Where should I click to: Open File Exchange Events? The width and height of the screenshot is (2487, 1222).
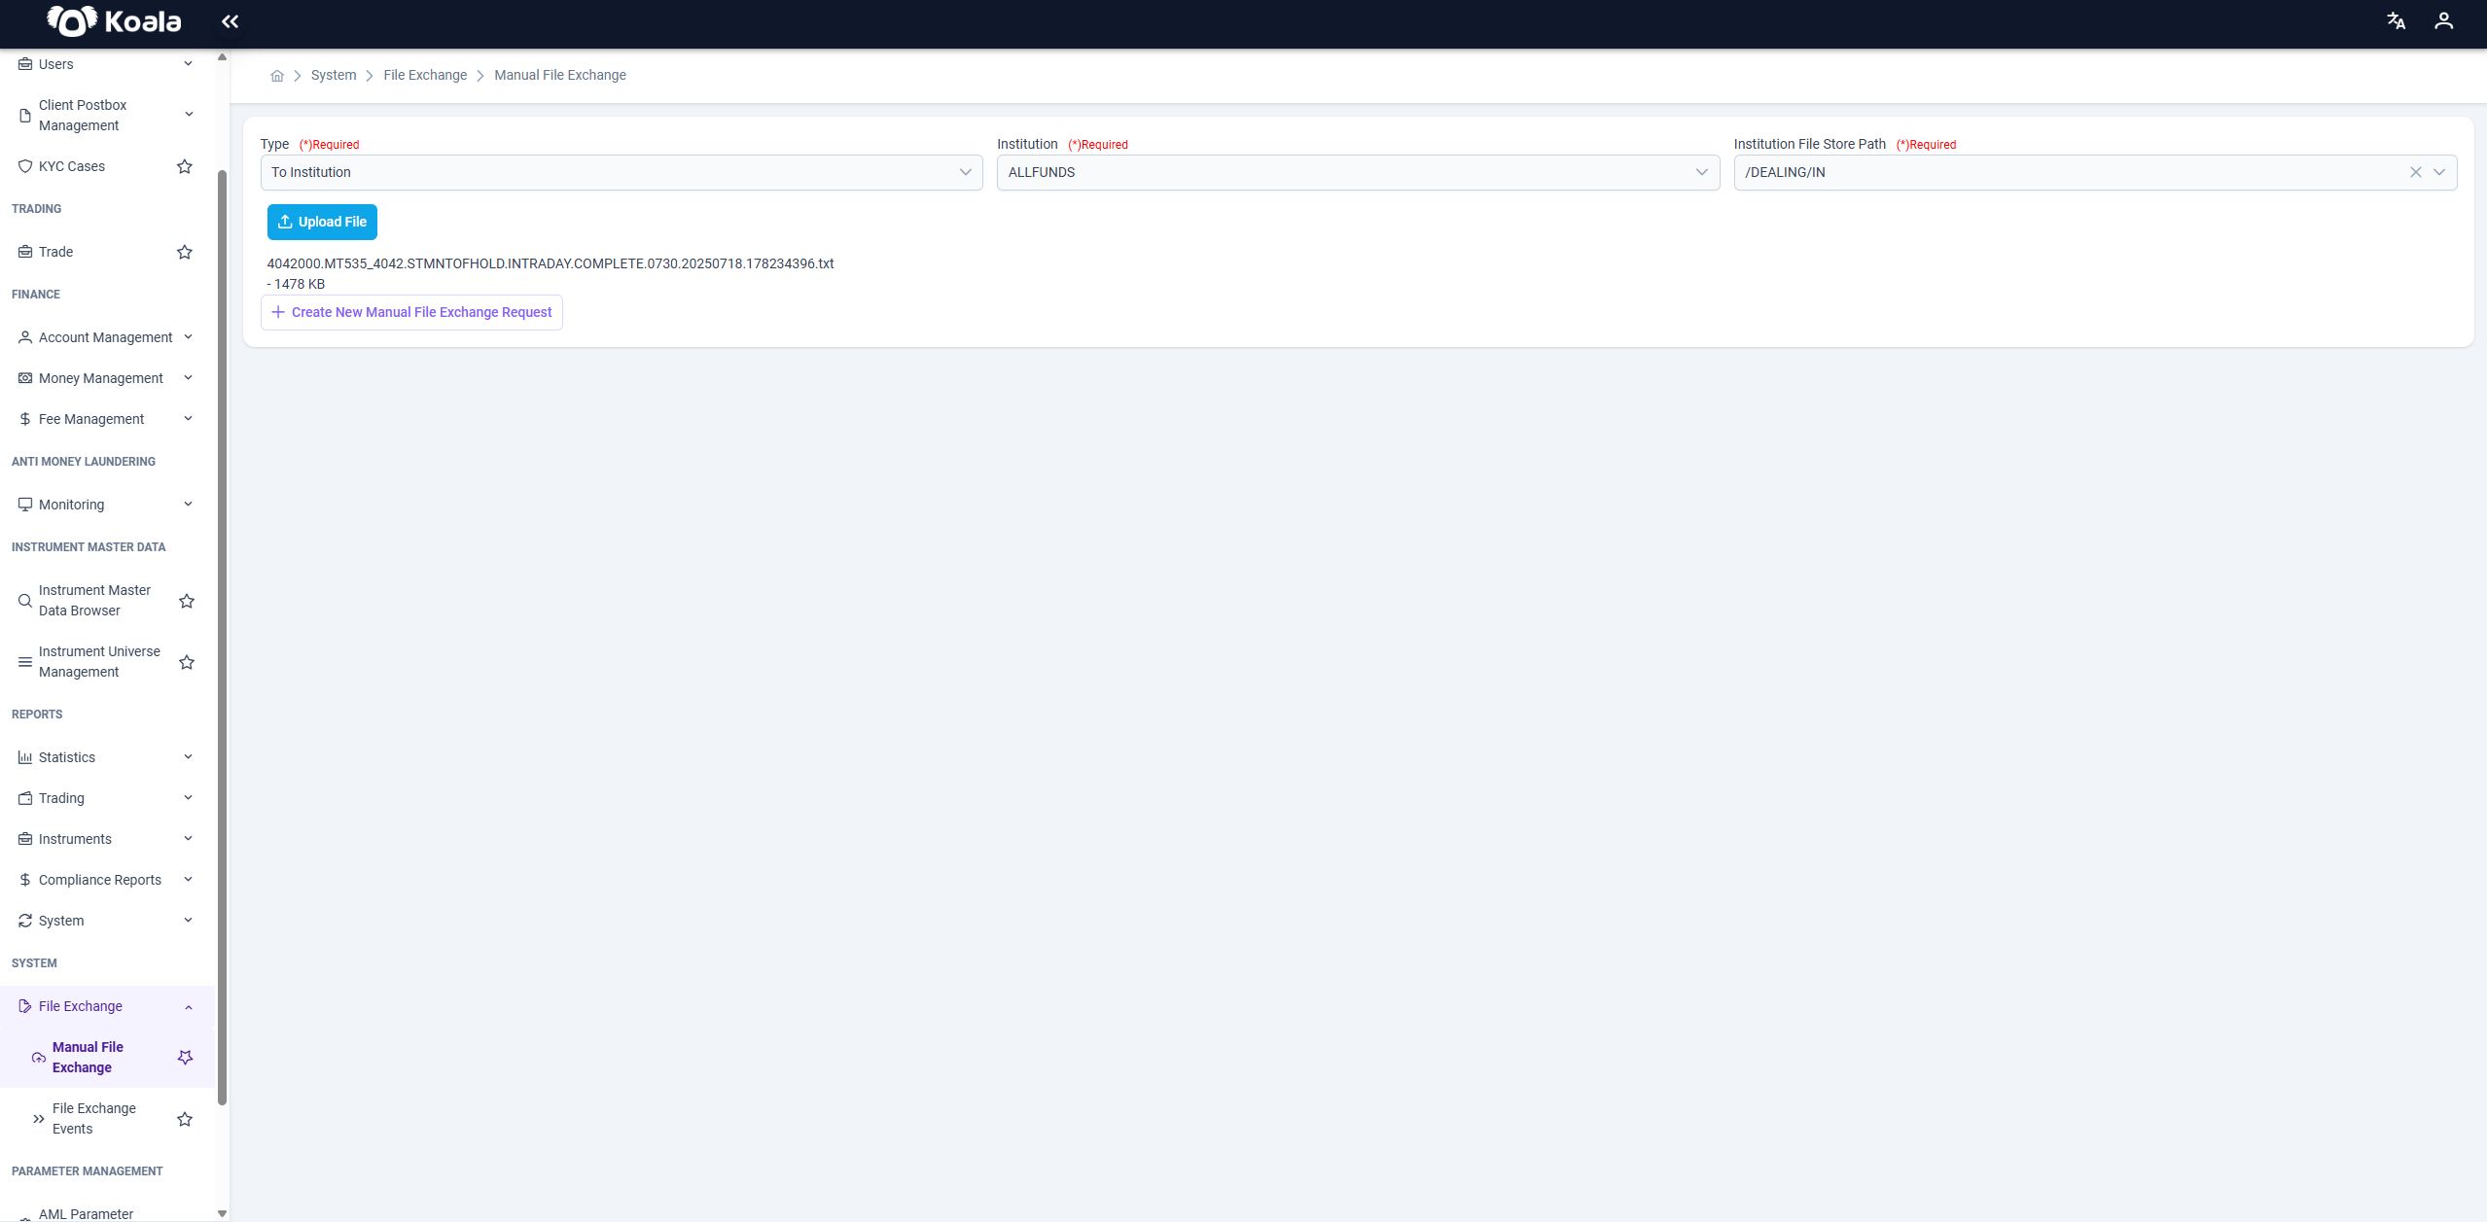click(x=94, y=1119)
